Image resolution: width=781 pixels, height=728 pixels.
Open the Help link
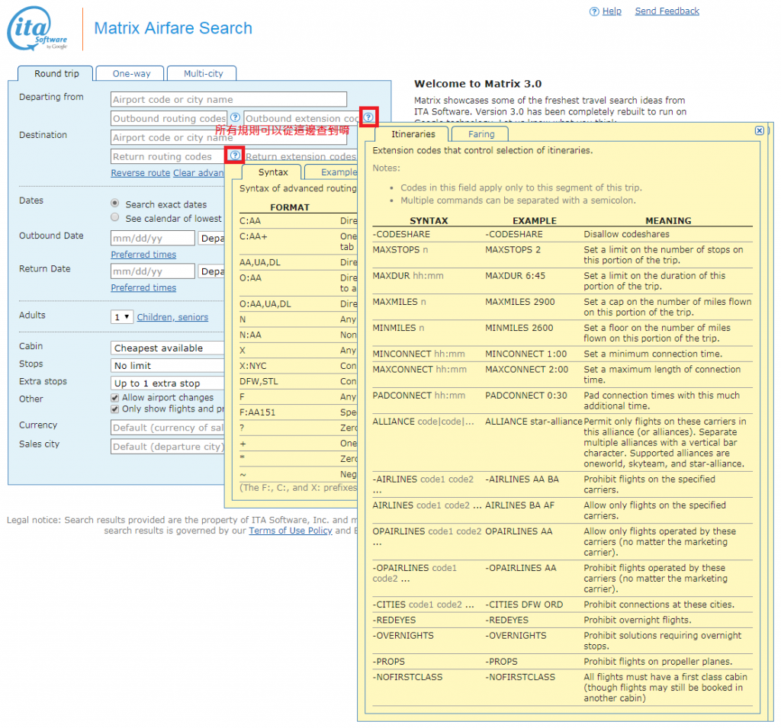click(612, 11)
